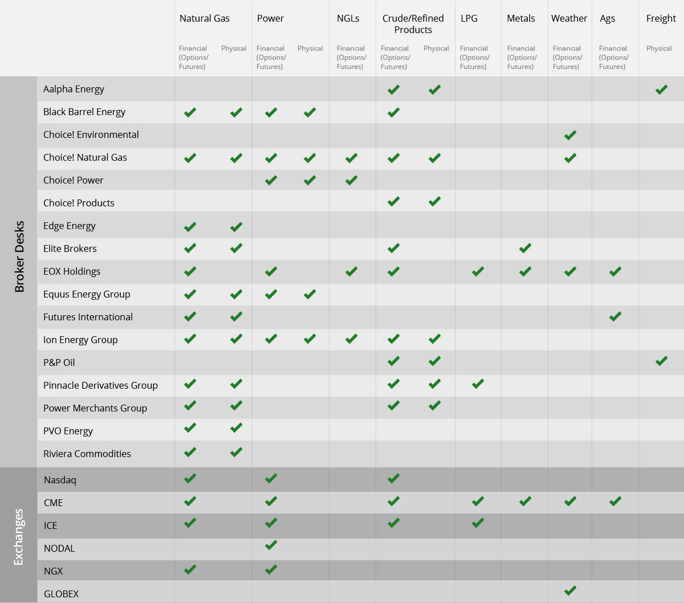Viewport: 684px width, 603px height.
Task: Select the Broker Desks section label
Action: pos(19,256)
